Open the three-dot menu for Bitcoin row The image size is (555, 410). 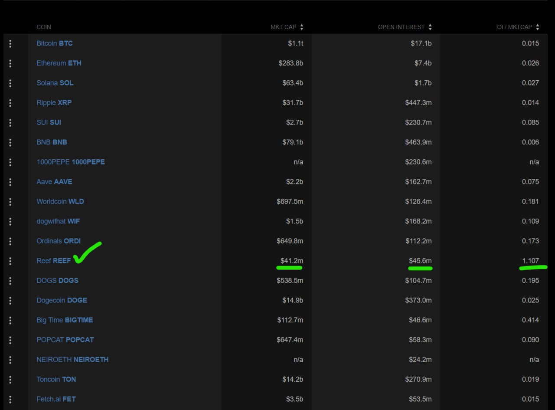click(x=10, y=43)
